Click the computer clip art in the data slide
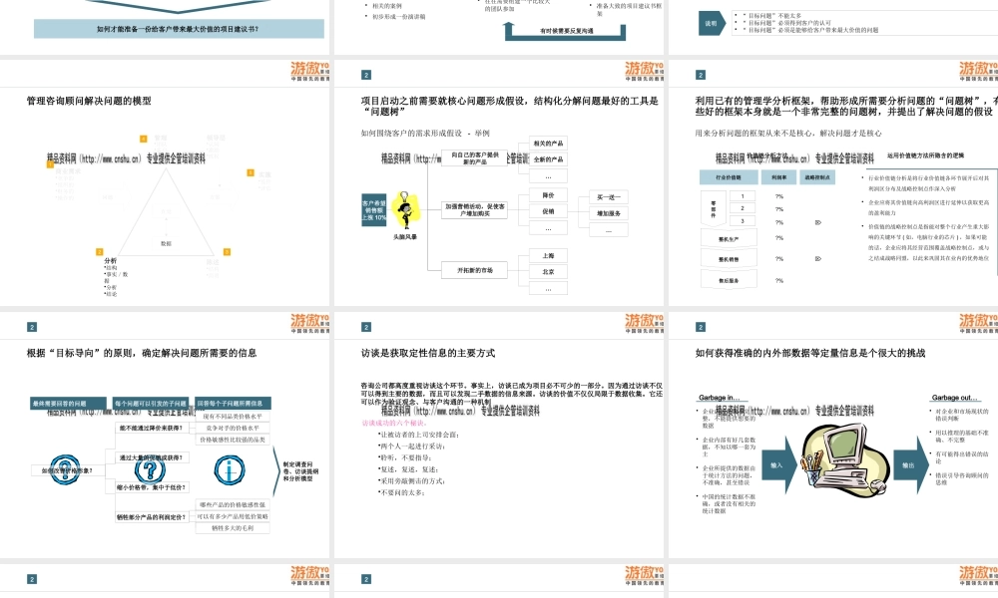This screenshot has width=998, height=598. coord(844,458)
